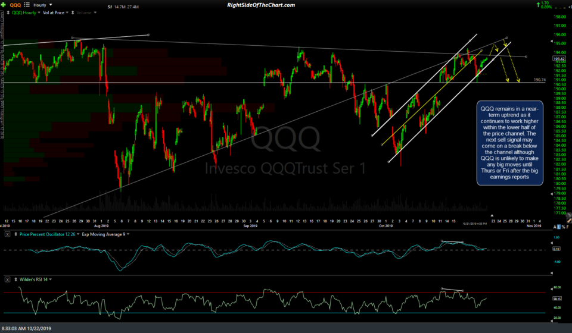572x333 pixels.
Task: Click the Sep 2019 label on time axis
Action: pos(250,226)
